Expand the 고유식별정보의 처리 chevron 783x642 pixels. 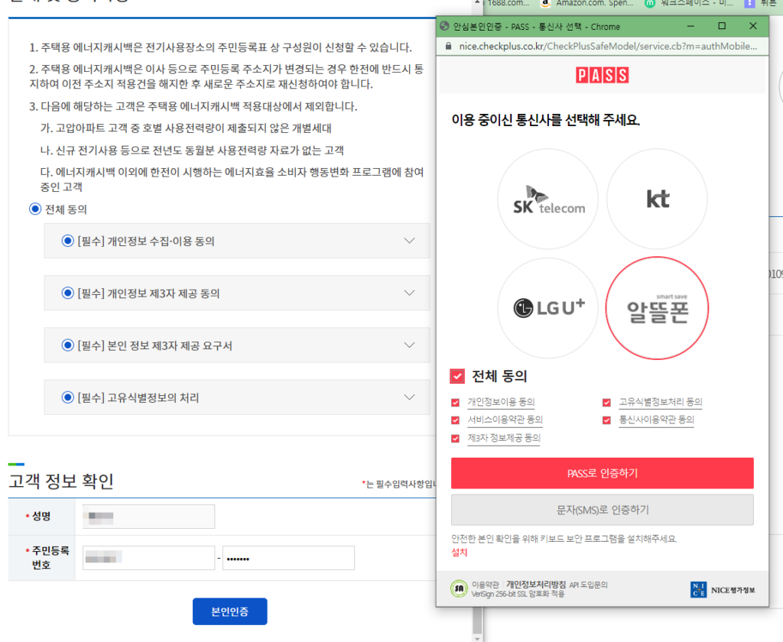tap(410, 397)
